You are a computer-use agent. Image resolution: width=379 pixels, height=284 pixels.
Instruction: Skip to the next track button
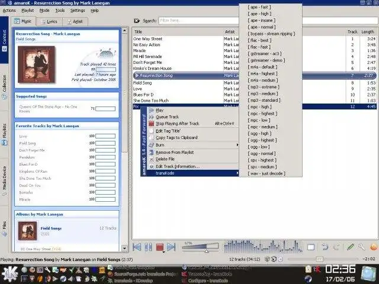[x=171, y=247]
